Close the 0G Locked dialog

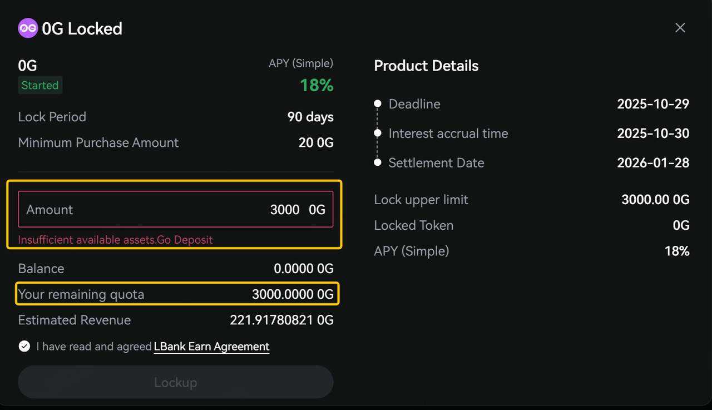(x=680, y=28)
